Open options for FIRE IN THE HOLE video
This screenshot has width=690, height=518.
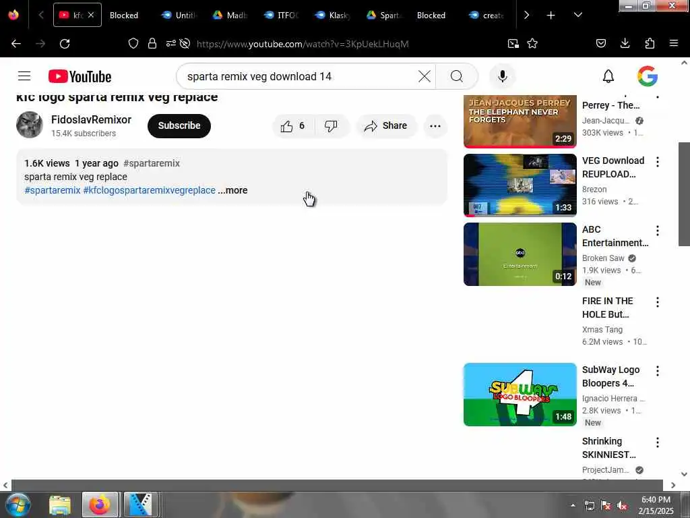(658, 302)
